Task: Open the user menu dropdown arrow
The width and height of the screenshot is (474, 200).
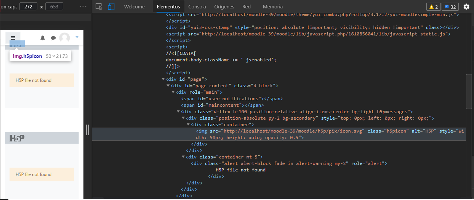Action: [x=77, y=37]
